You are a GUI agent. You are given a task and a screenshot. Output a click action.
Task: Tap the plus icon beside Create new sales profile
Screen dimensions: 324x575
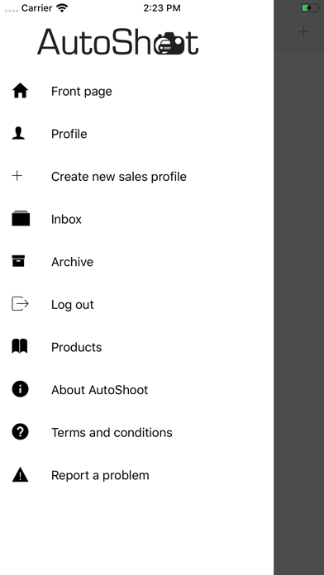coord(17,176)
